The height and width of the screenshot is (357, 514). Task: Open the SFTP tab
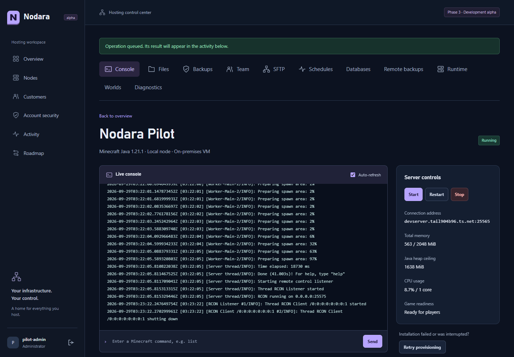coord(274,69)
